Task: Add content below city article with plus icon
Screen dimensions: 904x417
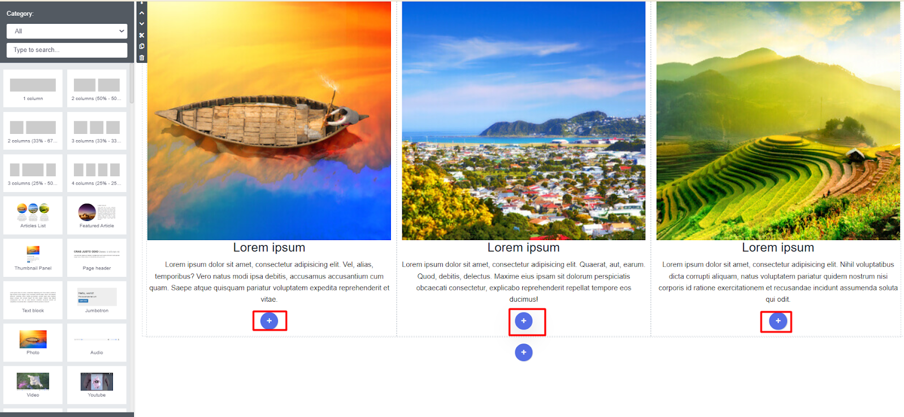Action: 524,321
